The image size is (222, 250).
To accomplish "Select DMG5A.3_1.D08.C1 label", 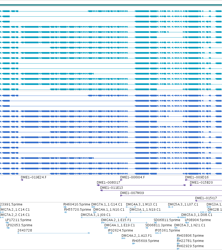I will point(197,215).
